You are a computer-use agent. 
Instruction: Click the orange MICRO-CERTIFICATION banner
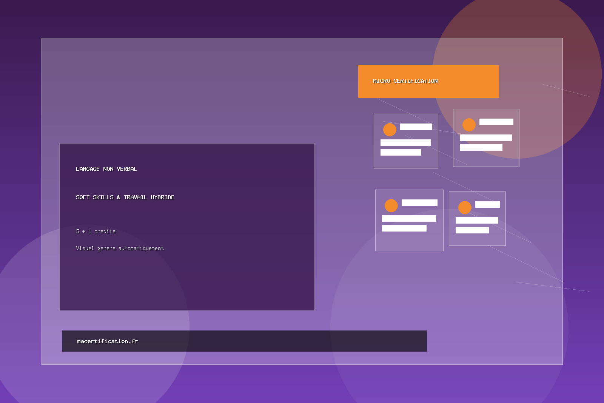[x=428, y=82]
